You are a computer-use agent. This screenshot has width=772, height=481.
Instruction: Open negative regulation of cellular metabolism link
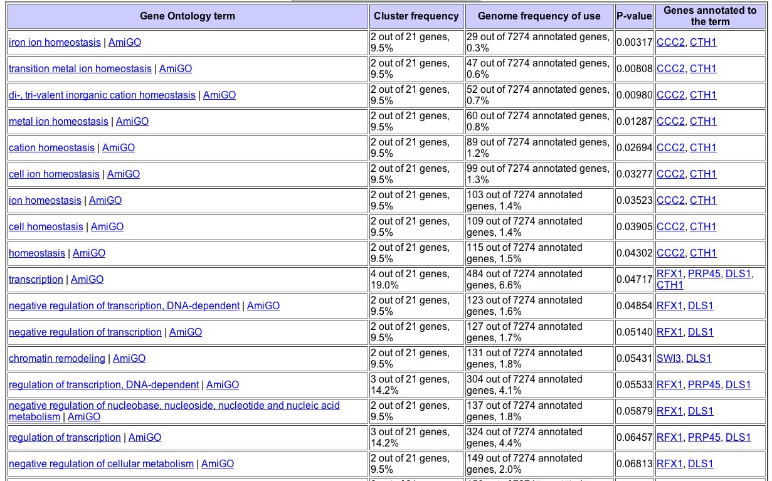pyautogui.click(x=101, y=464)
